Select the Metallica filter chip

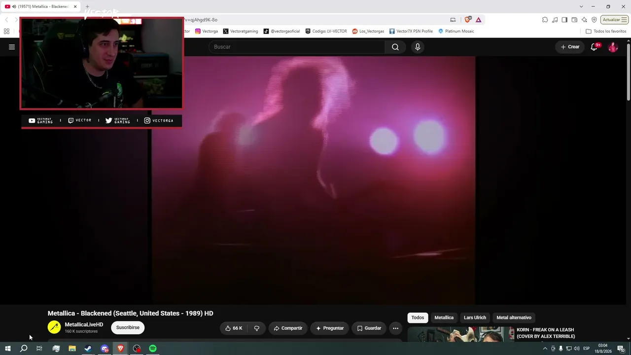pyautogui.click(x=444, y=318)
